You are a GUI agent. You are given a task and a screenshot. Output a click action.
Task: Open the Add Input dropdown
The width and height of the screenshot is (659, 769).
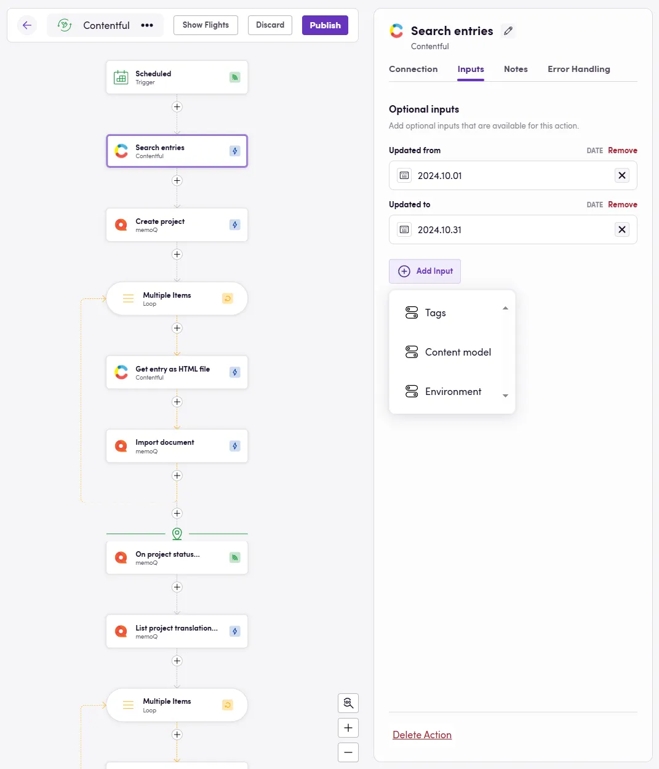[425, 271]
